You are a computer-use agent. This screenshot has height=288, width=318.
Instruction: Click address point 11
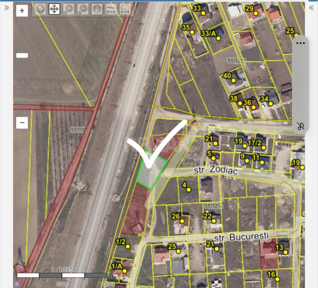point(262,162)
